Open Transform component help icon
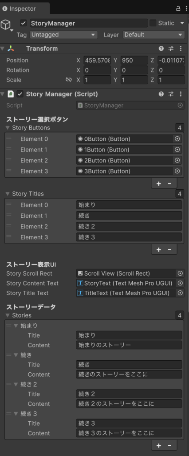The image size is (189, 456). (161, 49)
